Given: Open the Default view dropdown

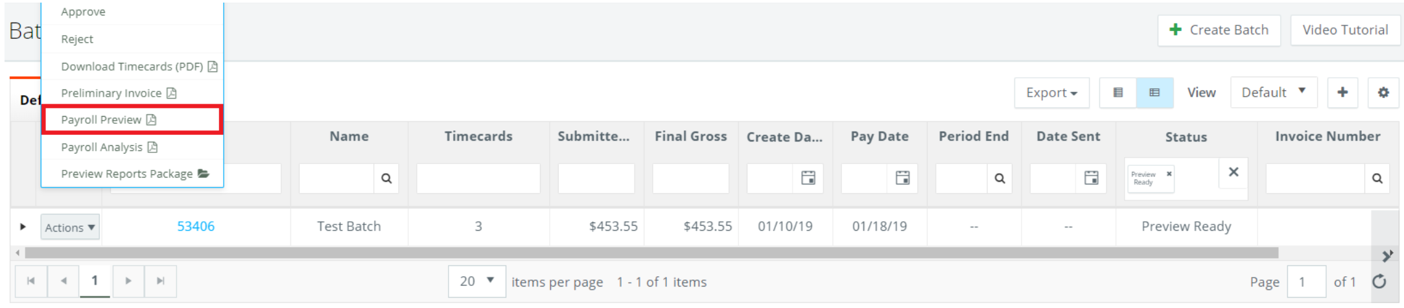Looking at the screenshot, I should coord(1273,93).
